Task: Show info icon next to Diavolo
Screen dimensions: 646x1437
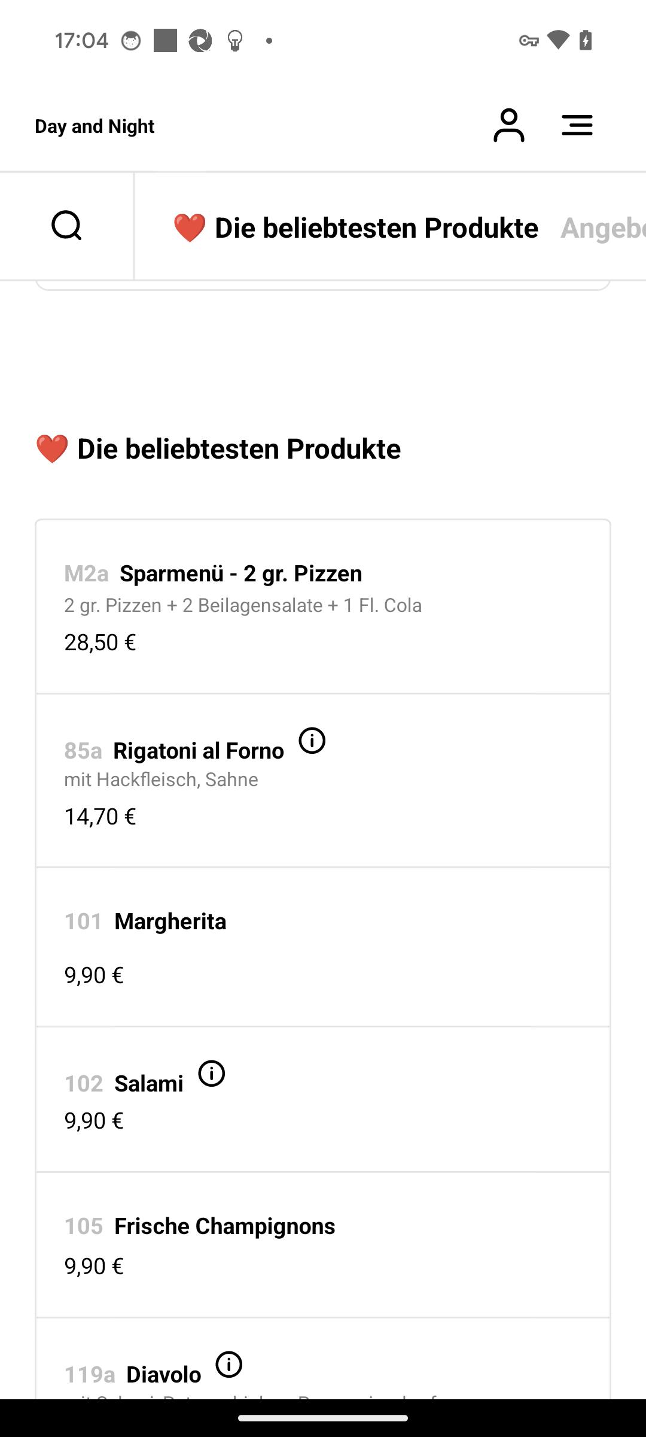Action: 229,1365
